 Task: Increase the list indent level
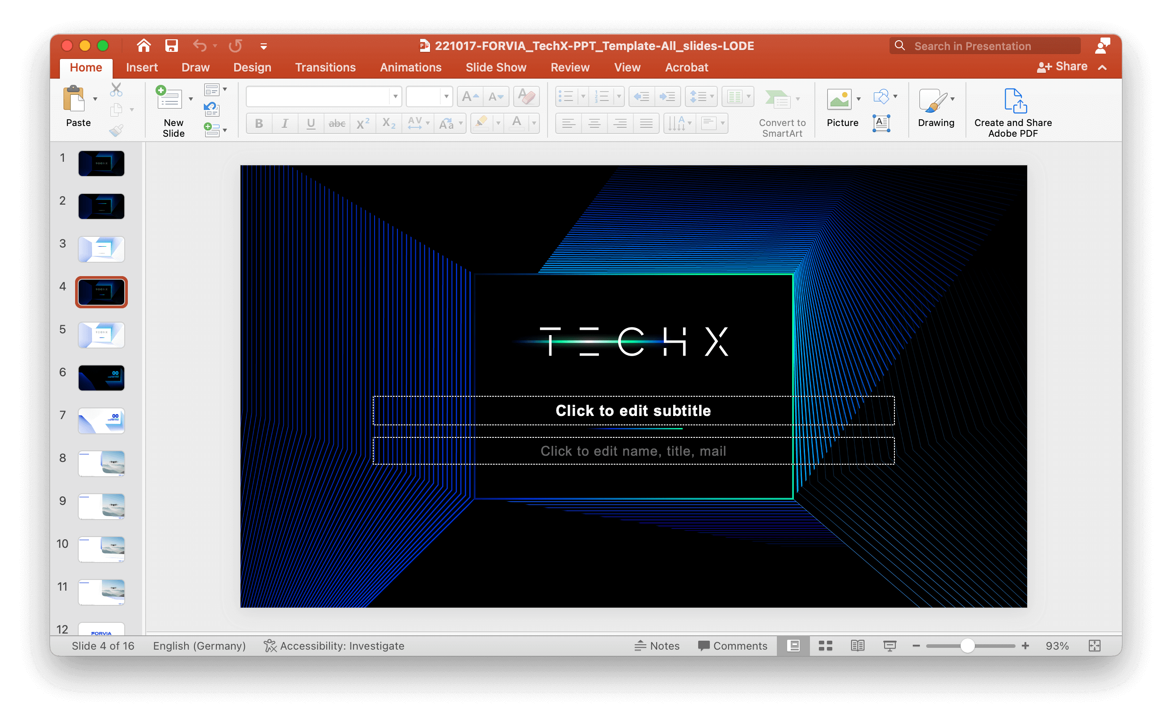point(668,97)
